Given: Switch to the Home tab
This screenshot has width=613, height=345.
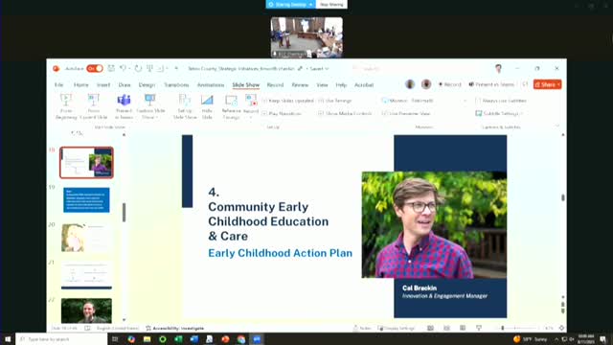Looking at the screenshot, I should tap(80, 85).
